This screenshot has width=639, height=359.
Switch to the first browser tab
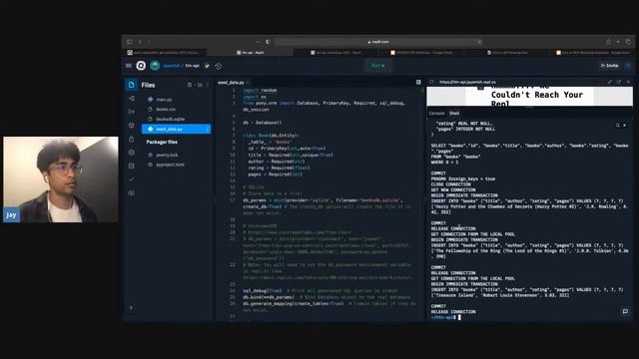pyautogui.click(x=164, y=53)
